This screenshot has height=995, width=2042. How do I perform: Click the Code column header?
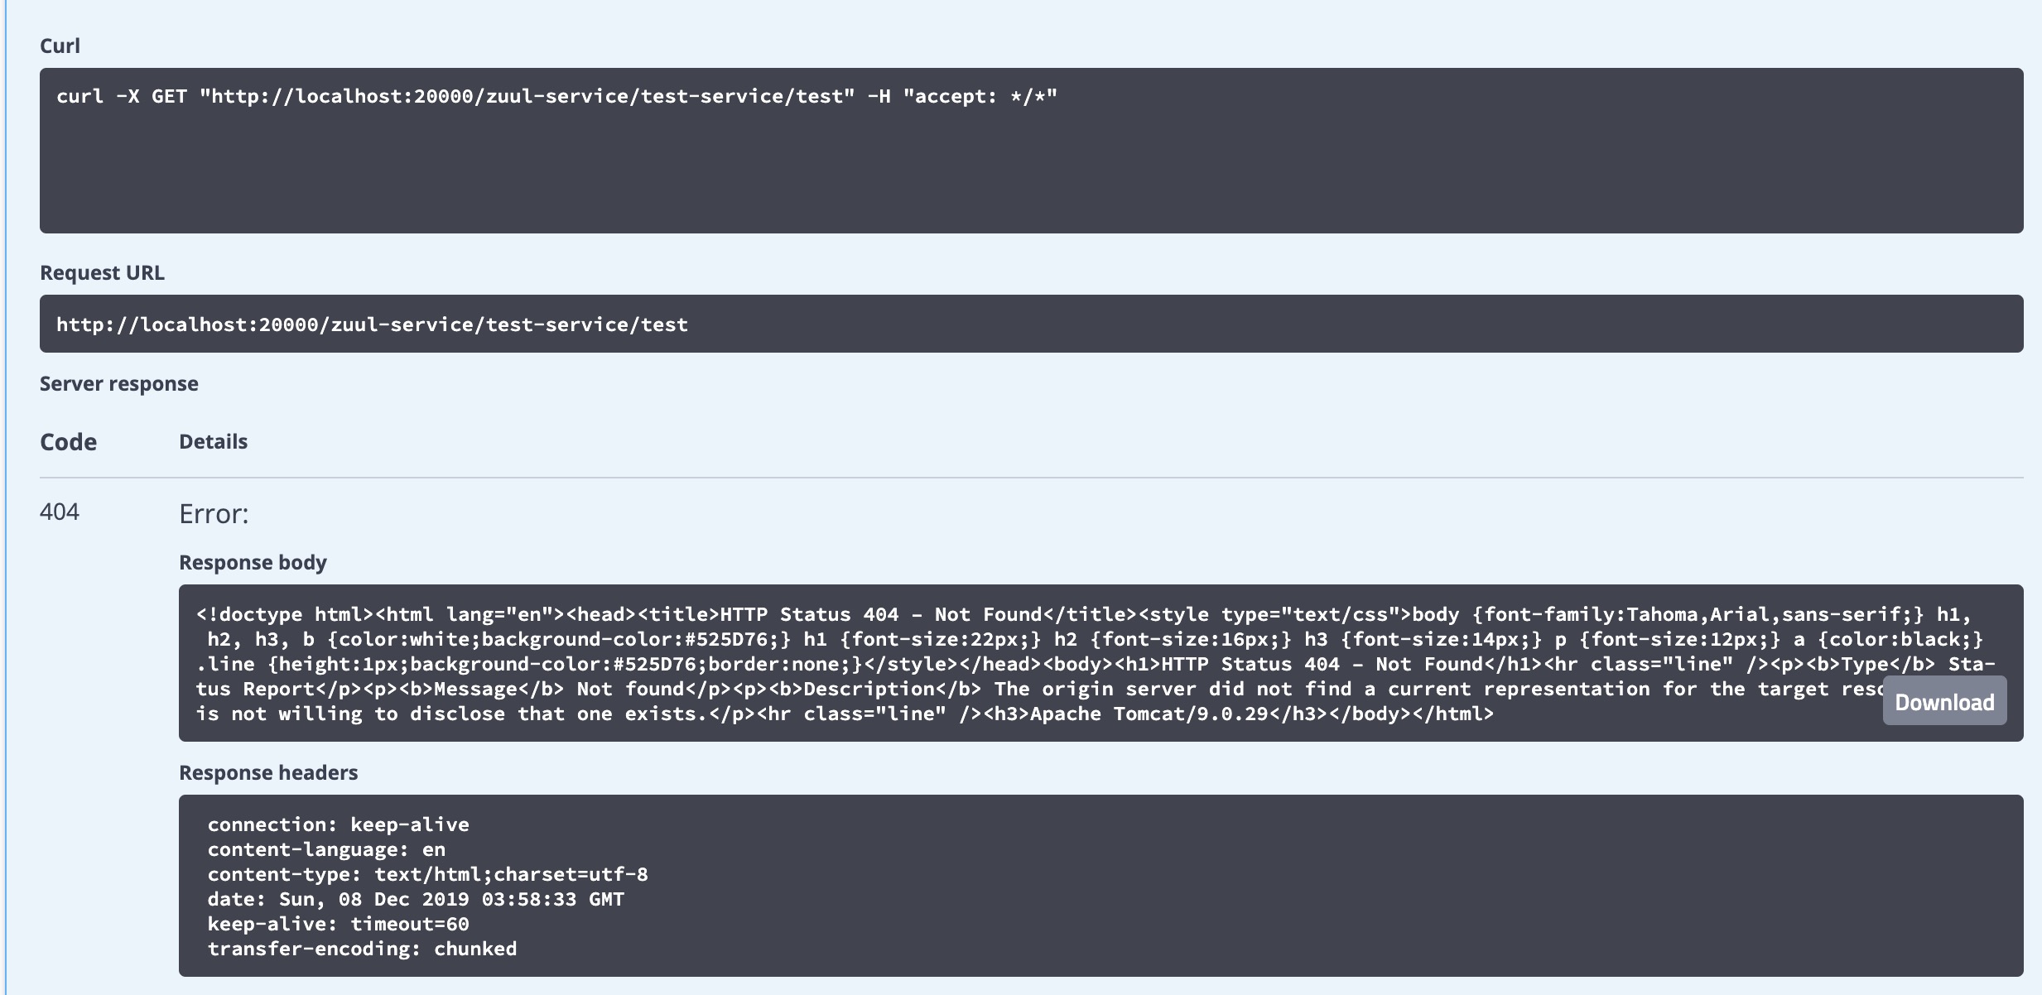(x=68, y=442)
